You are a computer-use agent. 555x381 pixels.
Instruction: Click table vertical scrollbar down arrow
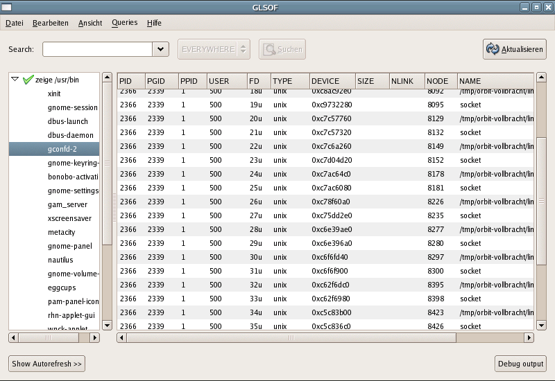[x=541, y=325]
